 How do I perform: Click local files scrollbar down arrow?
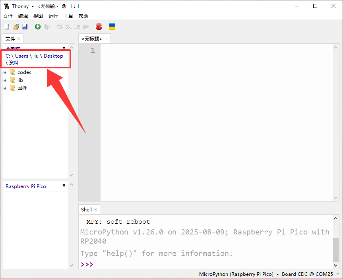tap(71, 175)
